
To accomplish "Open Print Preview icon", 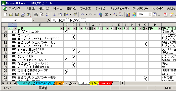I will pyautogui.click(x=42, y=15).
